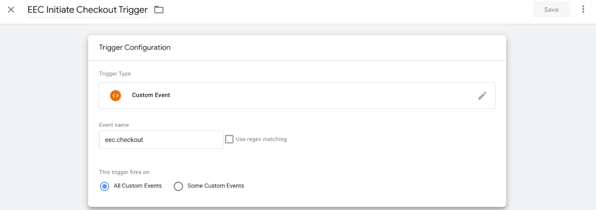Enable the Use regex matching checkbox

pos(229,139)
